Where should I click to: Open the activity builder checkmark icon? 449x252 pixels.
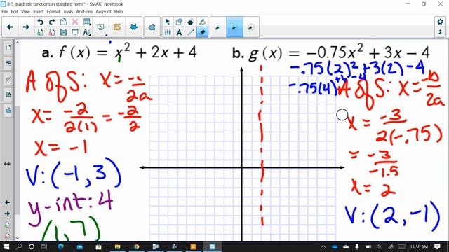[117, 27]
